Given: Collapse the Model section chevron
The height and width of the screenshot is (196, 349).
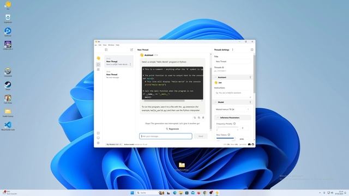Looking at the screenshot, I should (x=216, y=102).
